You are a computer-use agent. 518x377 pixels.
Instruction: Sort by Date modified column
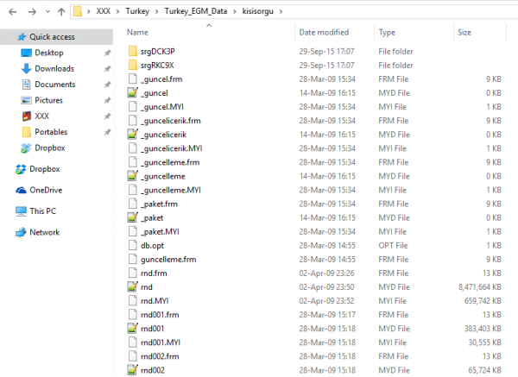pyautogui.click(x=324, y=32)
